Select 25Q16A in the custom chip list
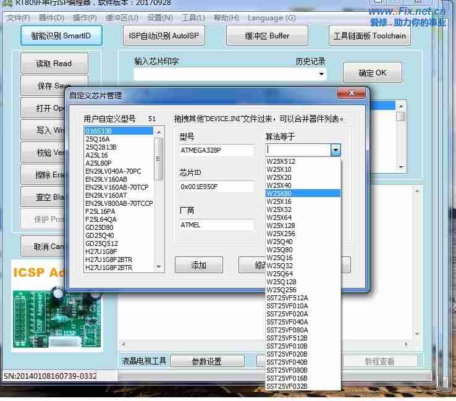Viewport: 456px width, 401px height. (x=119, y=139)
